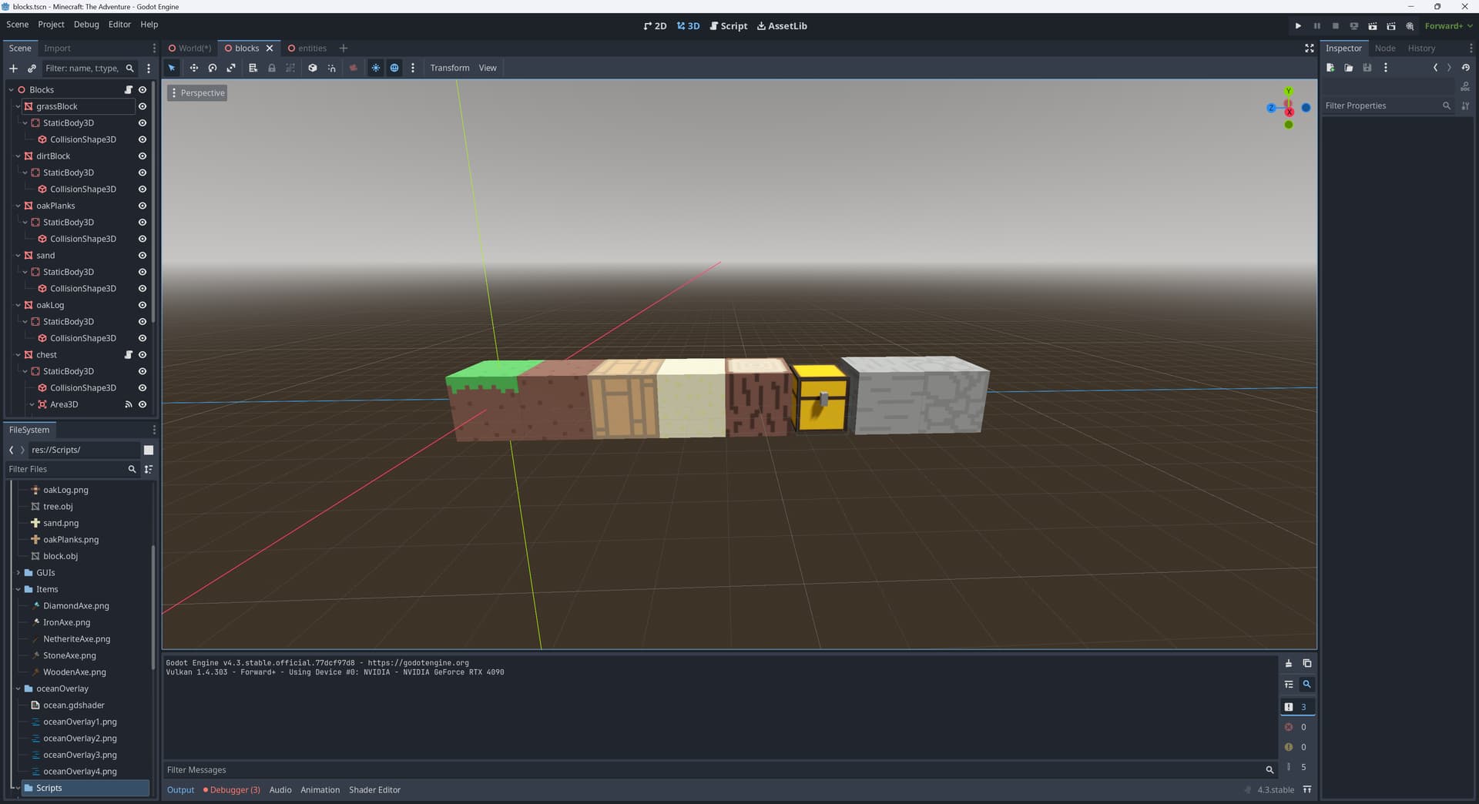Viewport: 1479px width, 804px height.
Task: Copy output selection icon
Action: pyautogui.click(x=1307, y=663)
